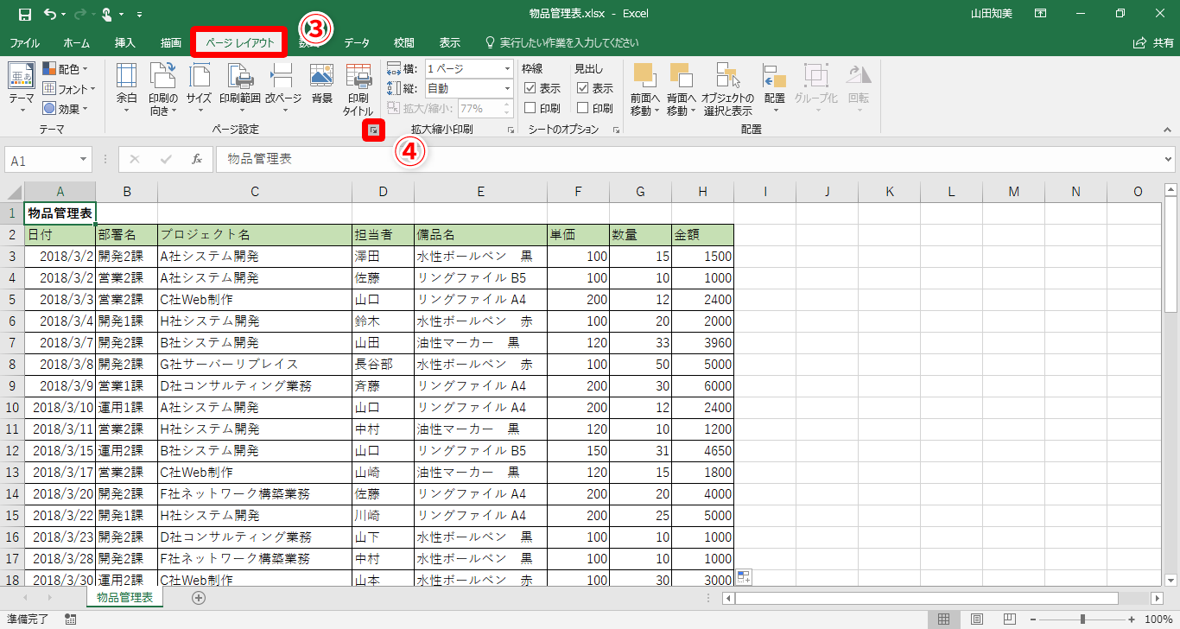The width and height of the screenshot is (1180, 629).
Task: Toggle Gridlines View (枠線 表示) checkbox
Action: 530,88
